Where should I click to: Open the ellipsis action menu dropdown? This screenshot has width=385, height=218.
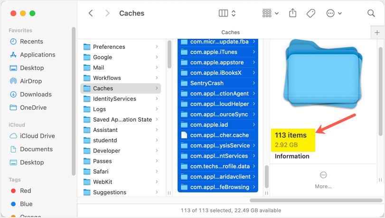click(334, 13)
